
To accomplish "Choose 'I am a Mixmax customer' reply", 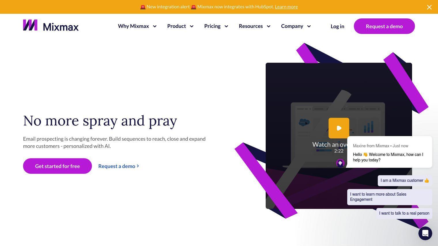I will 405,181.
